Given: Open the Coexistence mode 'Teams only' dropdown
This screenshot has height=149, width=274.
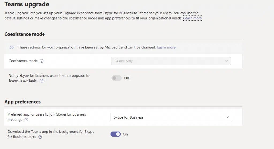Looking at the screenshot, I should [171, 61].
